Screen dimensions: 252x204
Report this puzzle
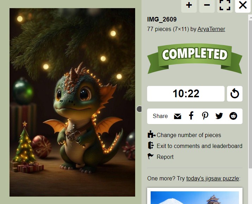tap(165, 157)
